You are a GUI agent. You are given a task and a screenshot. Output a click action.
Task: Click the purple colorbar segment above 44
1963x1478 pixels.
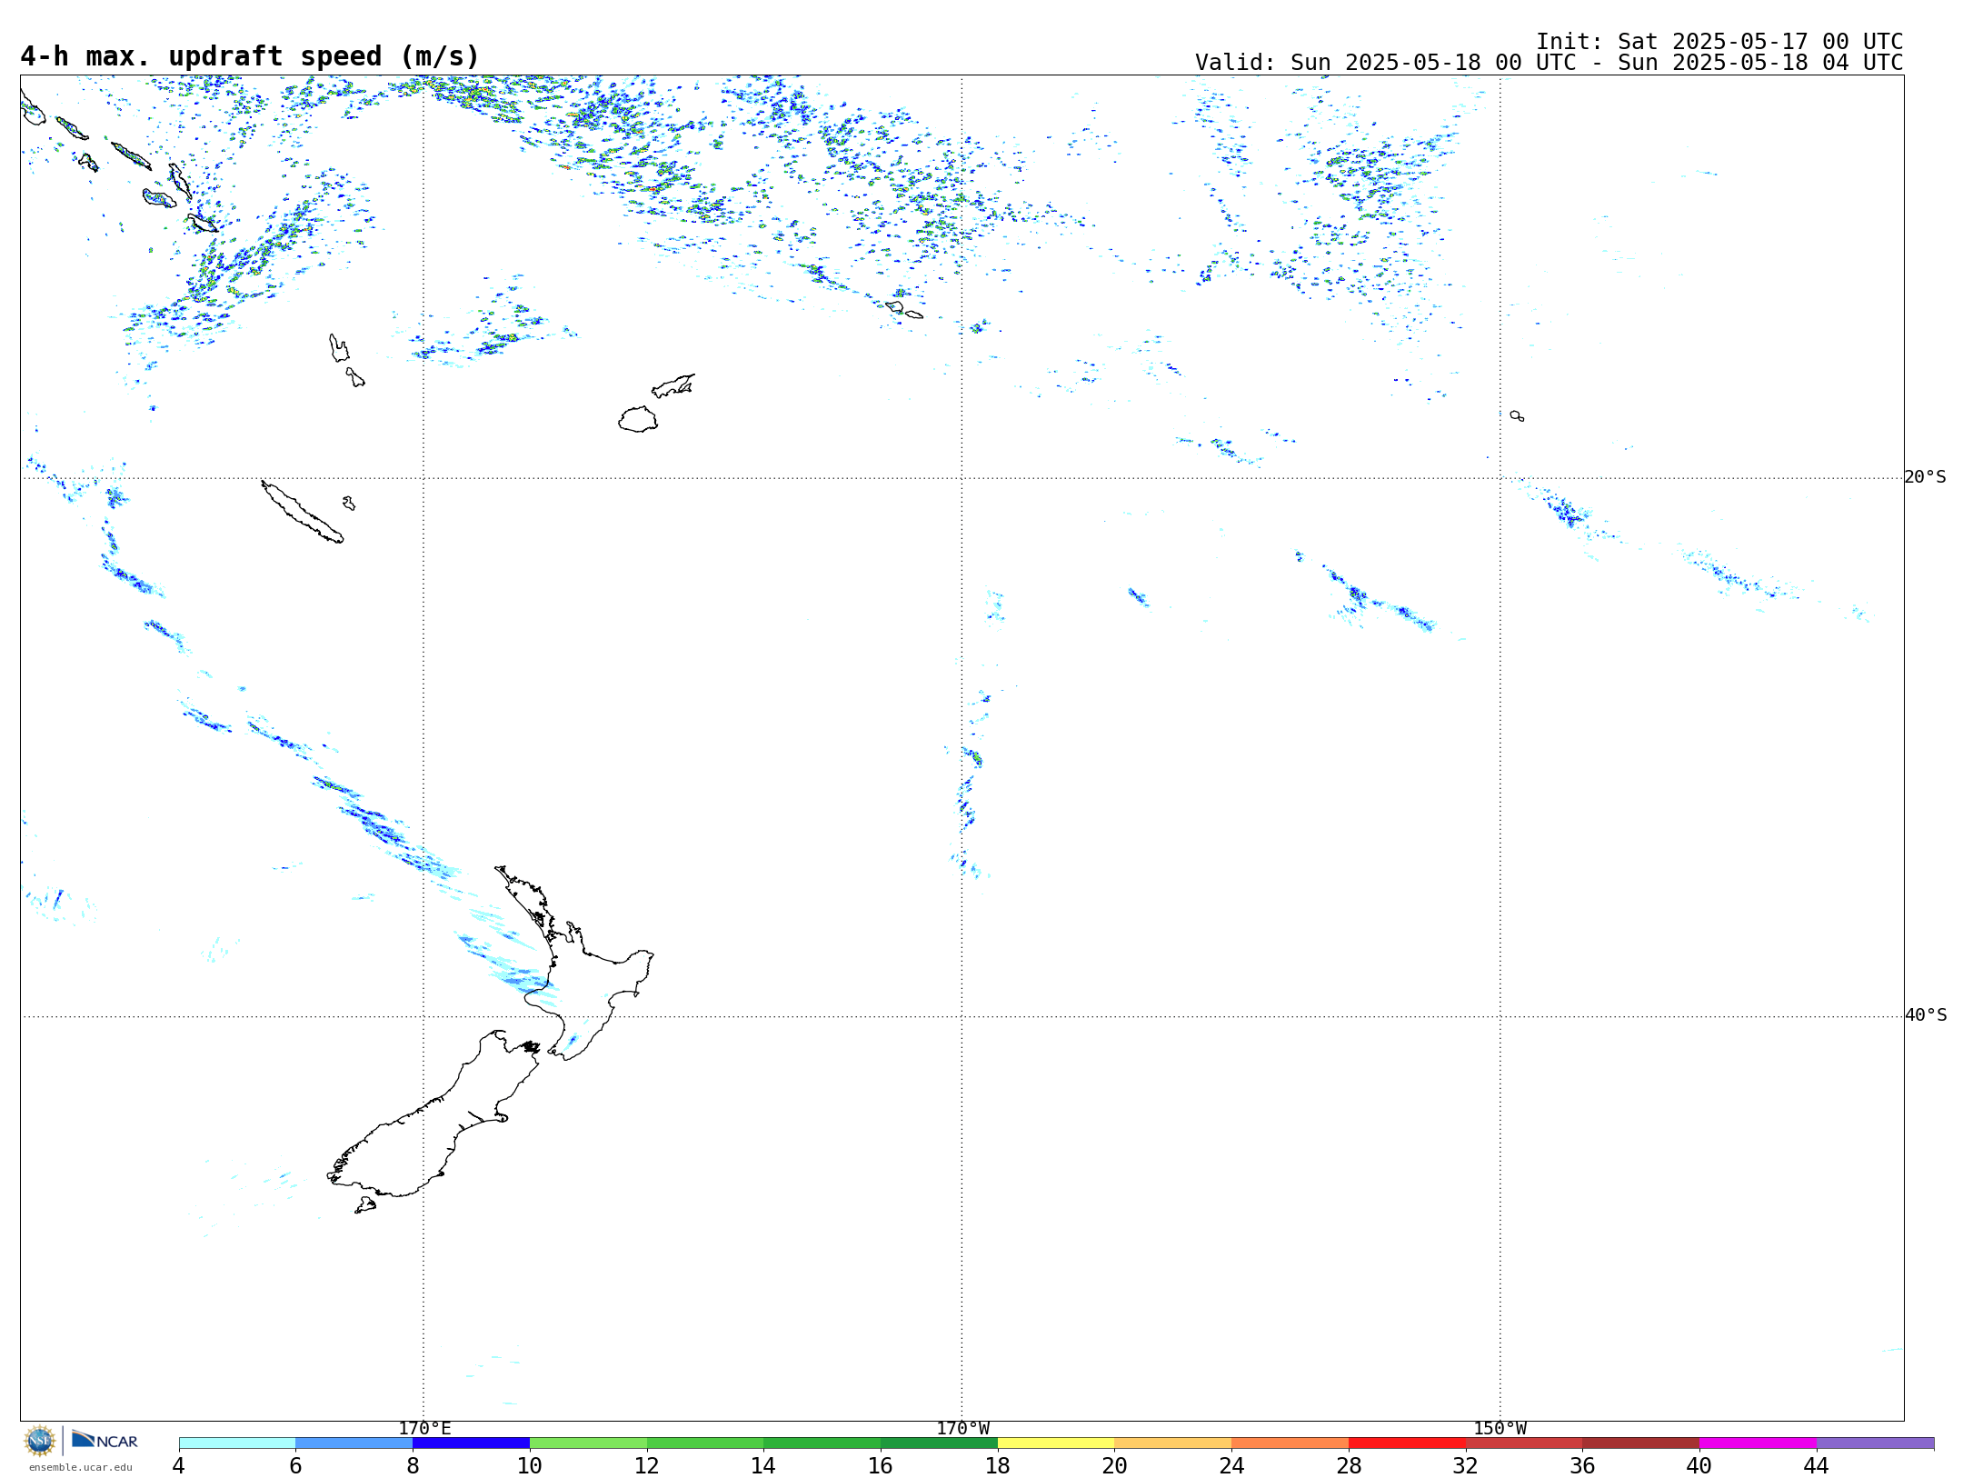click(1874, 1443)
